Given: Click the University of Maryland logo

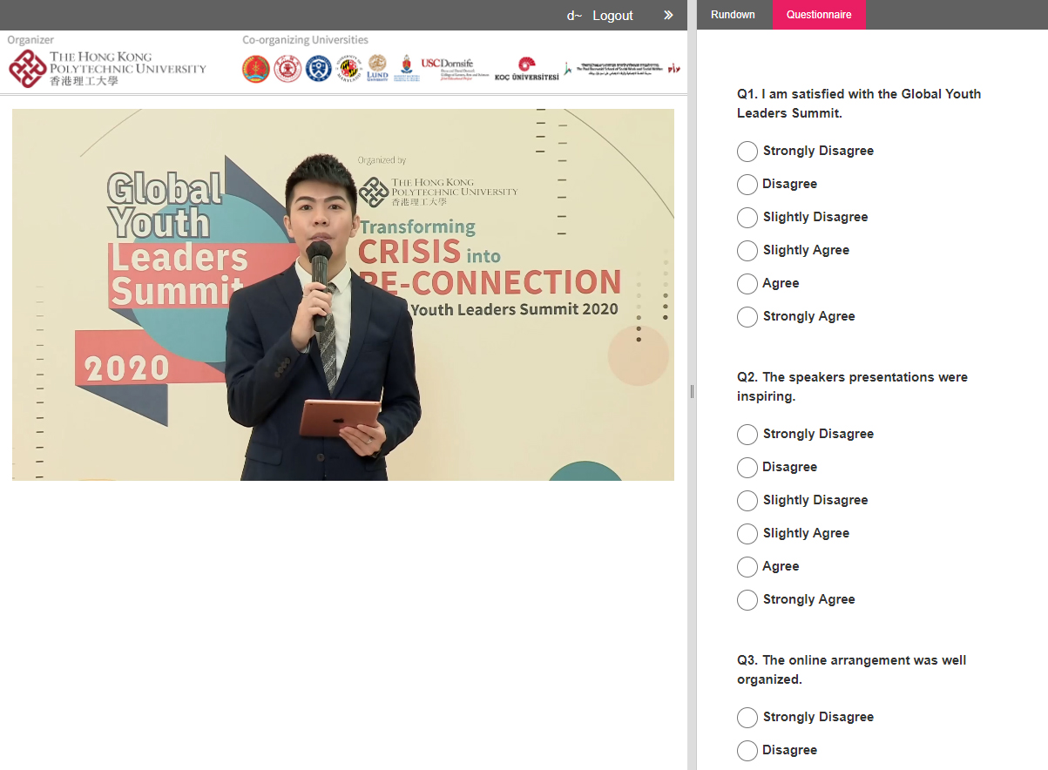Looking at the screenshot, I should 348,68.
